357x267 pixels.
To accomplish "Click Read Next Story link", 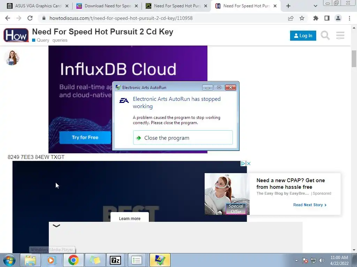I will click(x=310, y=205).
